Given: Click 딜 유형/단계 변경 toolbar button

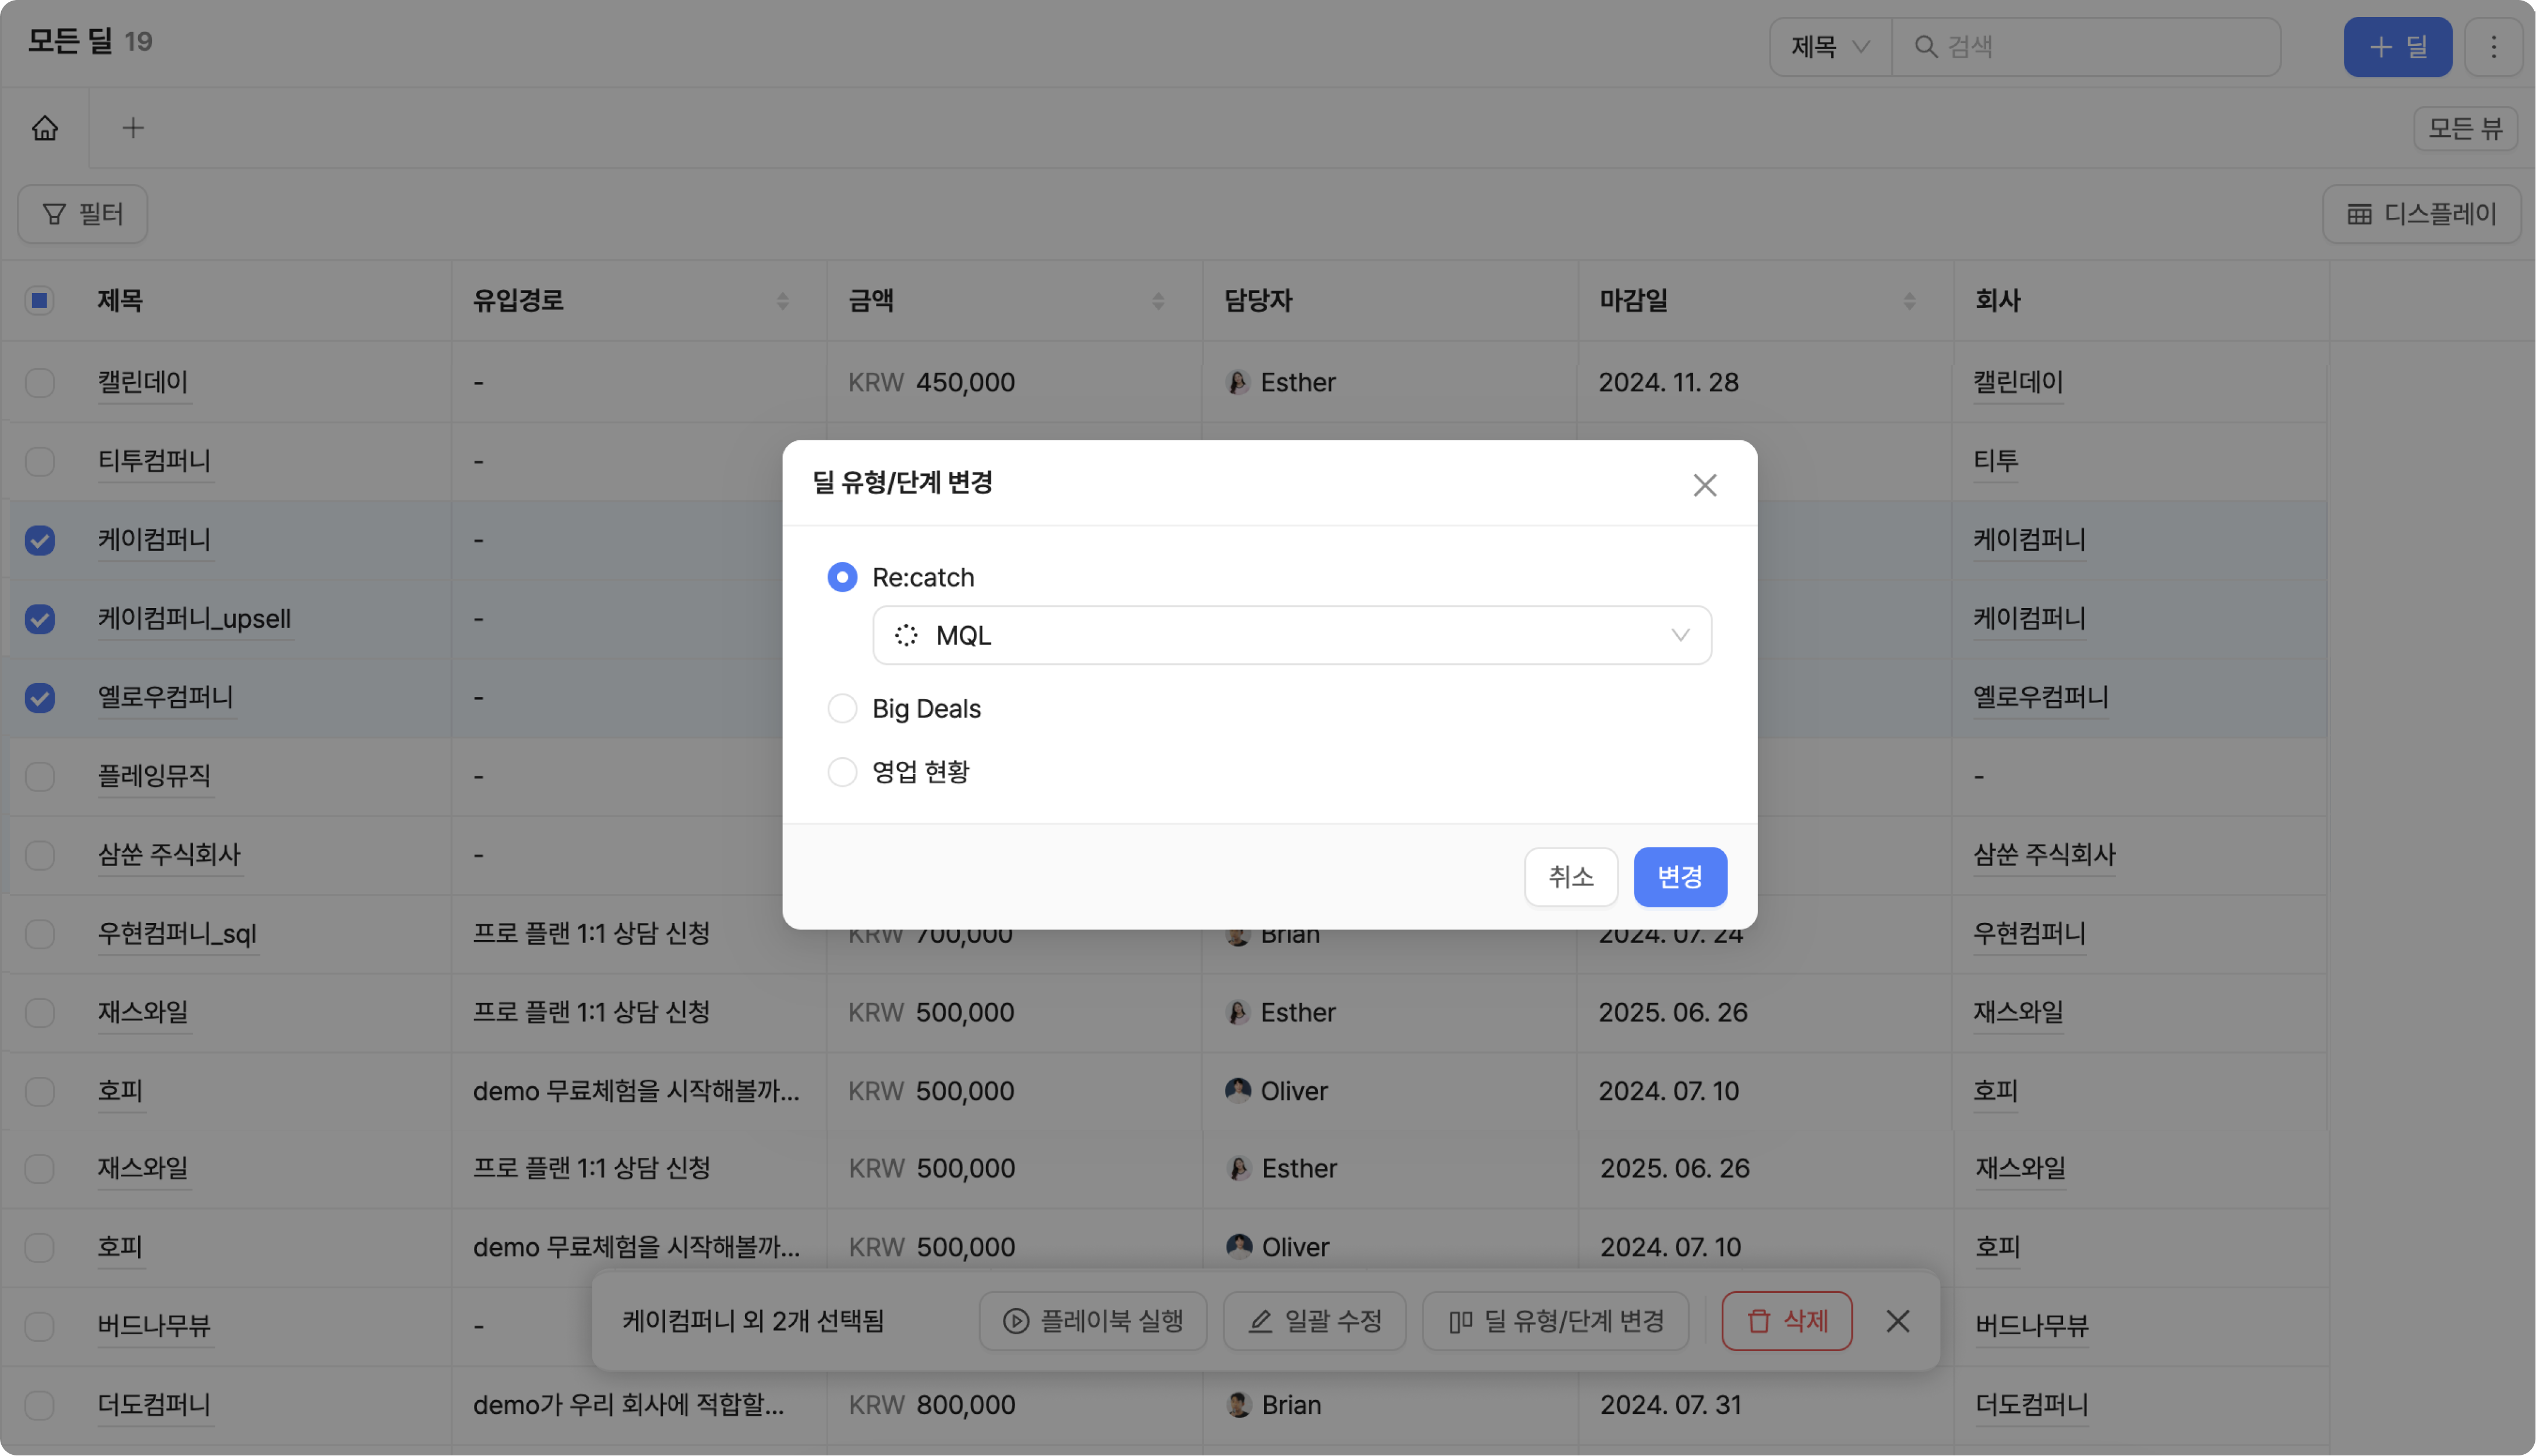Looking at the screenshot, I should (1555, 1321).
